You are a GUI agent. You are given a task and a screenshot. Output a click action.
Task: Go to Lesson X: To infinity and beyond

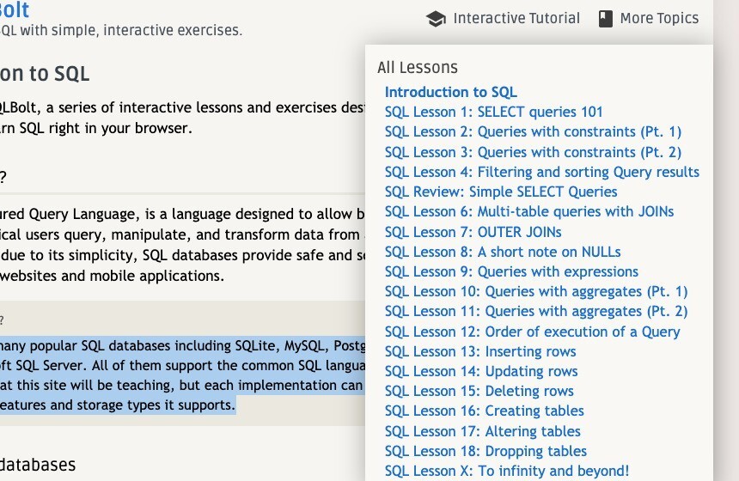[x=506, y=471]
